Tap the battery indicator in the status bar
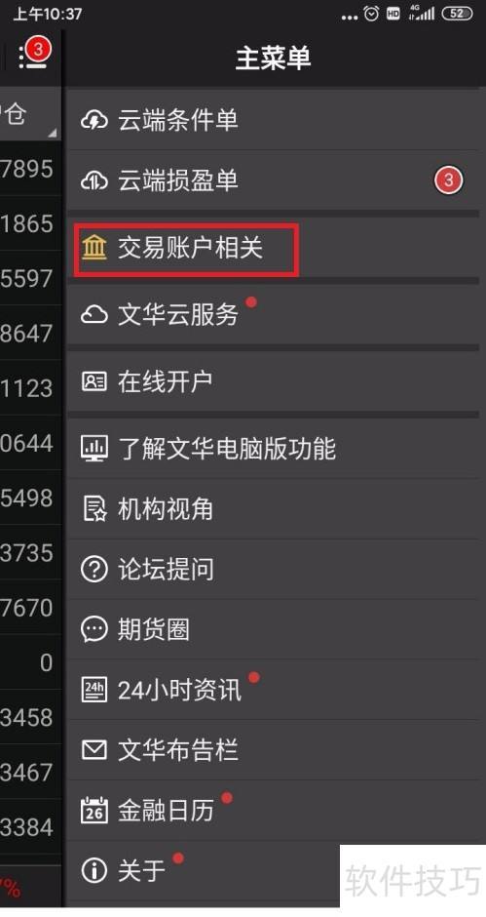The width and height of the screenshot is (486, 917). pyautogui.click(x=458, y=14)
